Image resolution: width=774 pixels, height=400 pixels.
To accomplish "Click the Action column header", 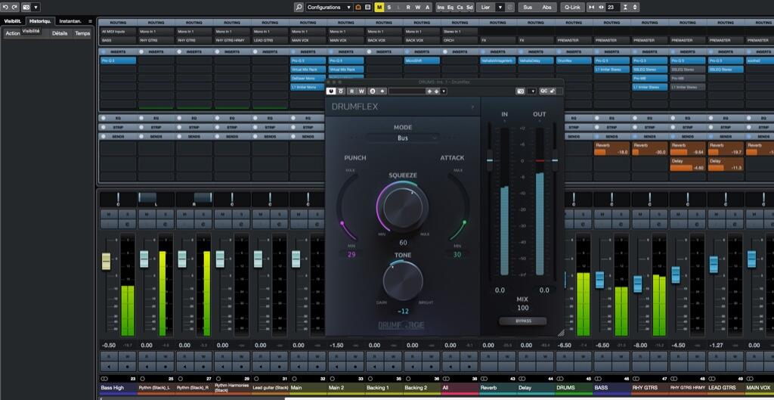I will (13, 33).
